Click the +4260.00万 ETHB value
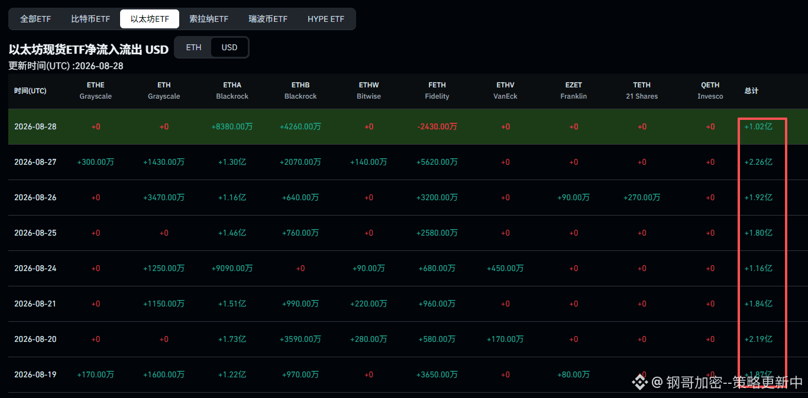Image resolution: width=808 pixels, height=398 pixels. point(300,126)
